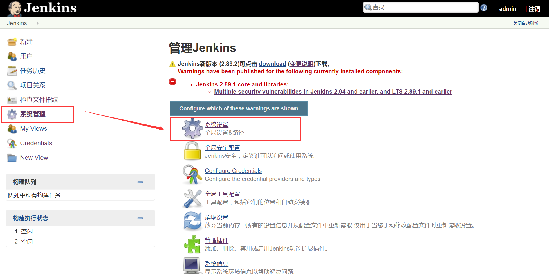Click the 检查文件指纹 card icon
The height and width of the screenshot is (274, 549).
12,100
